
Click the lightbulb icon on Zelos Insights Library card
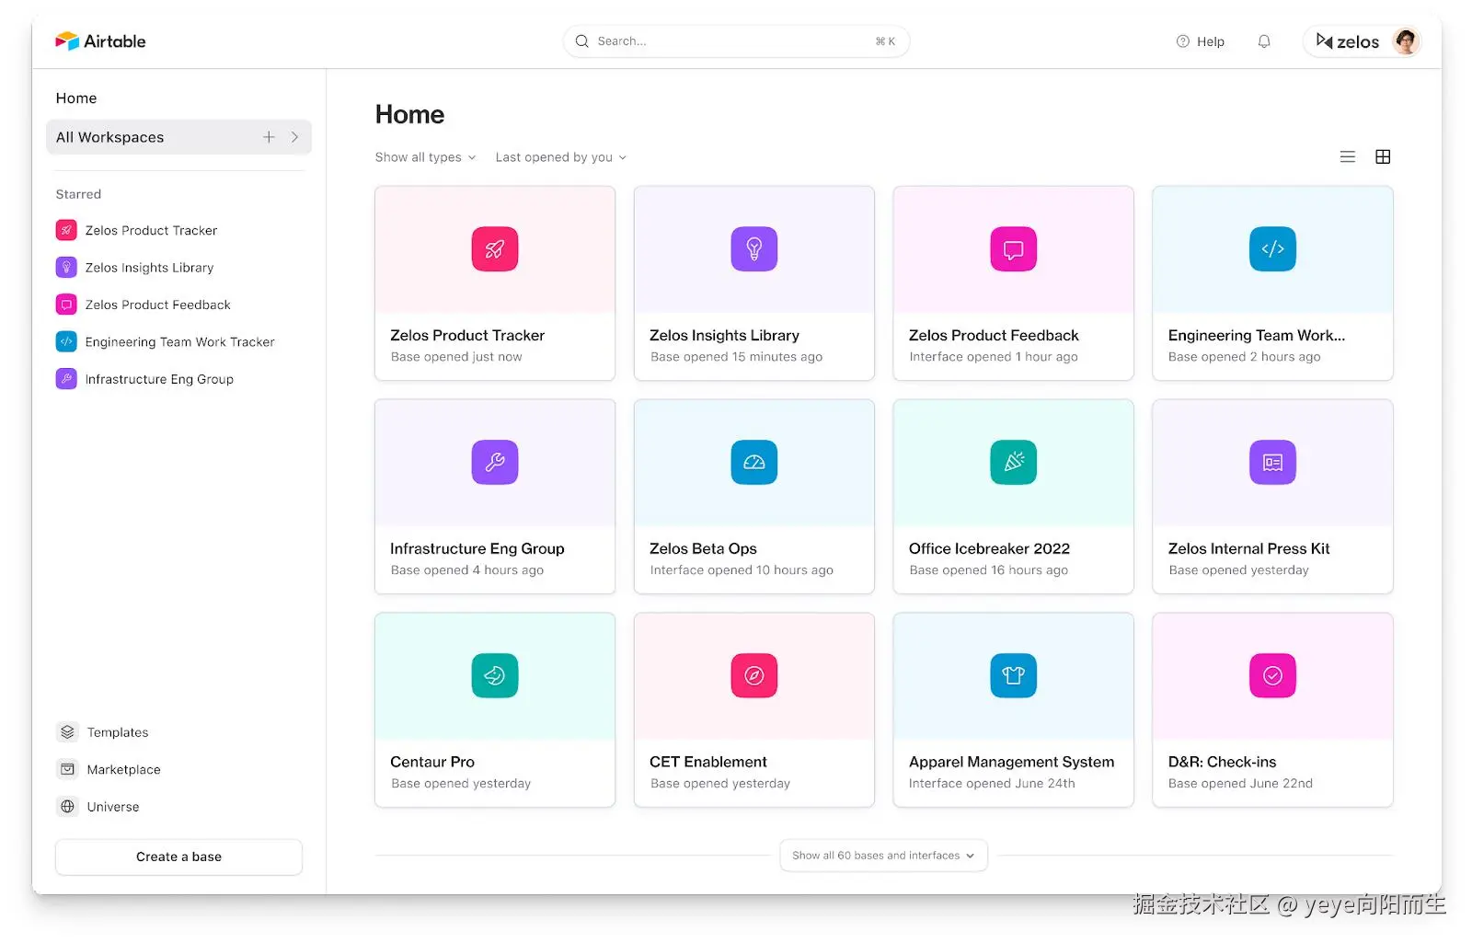(754, 249)
